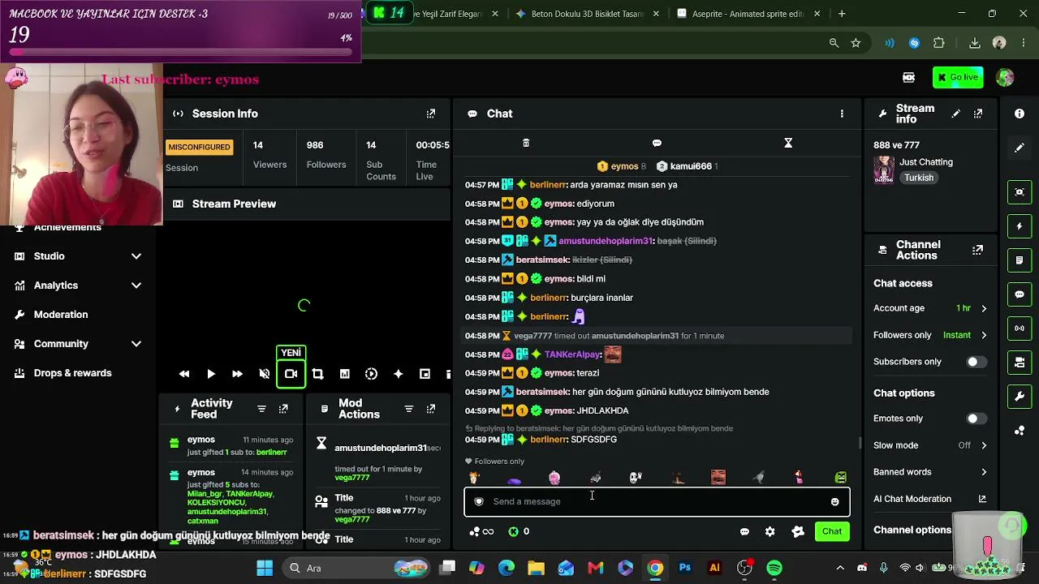Click the chat message input field

point(657,501)
